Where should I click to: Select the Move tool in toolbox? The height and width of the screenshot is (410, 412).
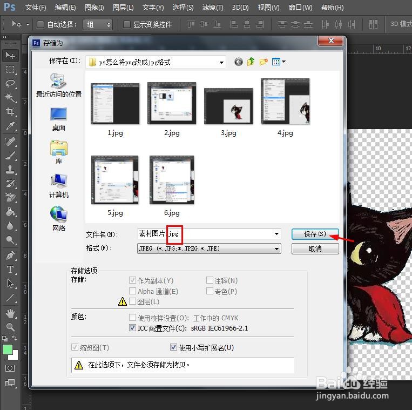pyautogui.click(x=10, y=55)
